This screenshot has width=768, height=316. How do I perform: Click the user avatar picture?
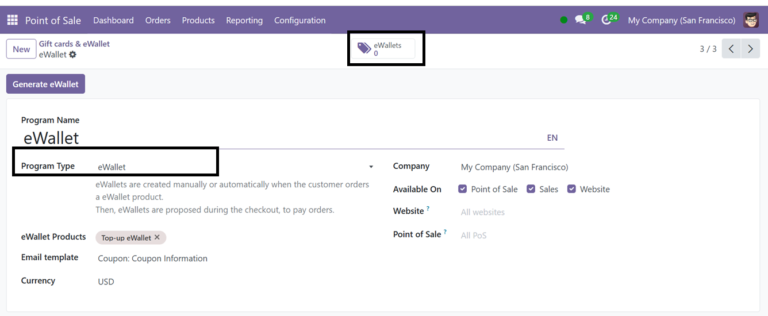coord(751,20)
